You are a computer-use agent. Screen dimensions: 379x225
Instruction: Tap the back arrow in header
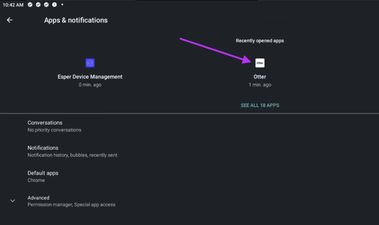(10, 20)
